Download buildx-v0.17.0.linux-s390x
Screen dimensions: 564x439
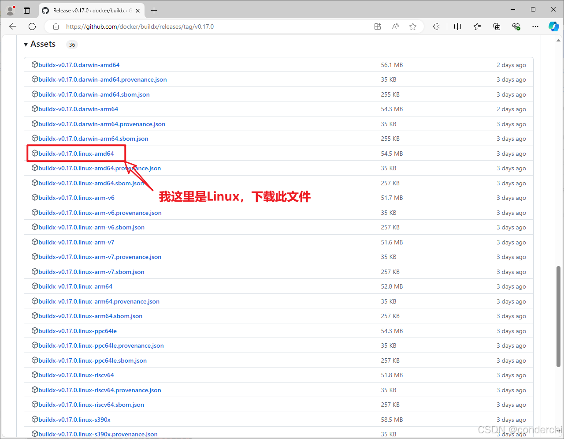[74, 420]
